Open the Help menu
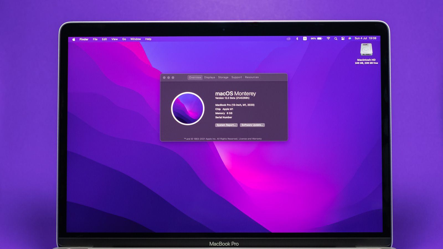Screen dimensions: 443x249 pos(148,39)
